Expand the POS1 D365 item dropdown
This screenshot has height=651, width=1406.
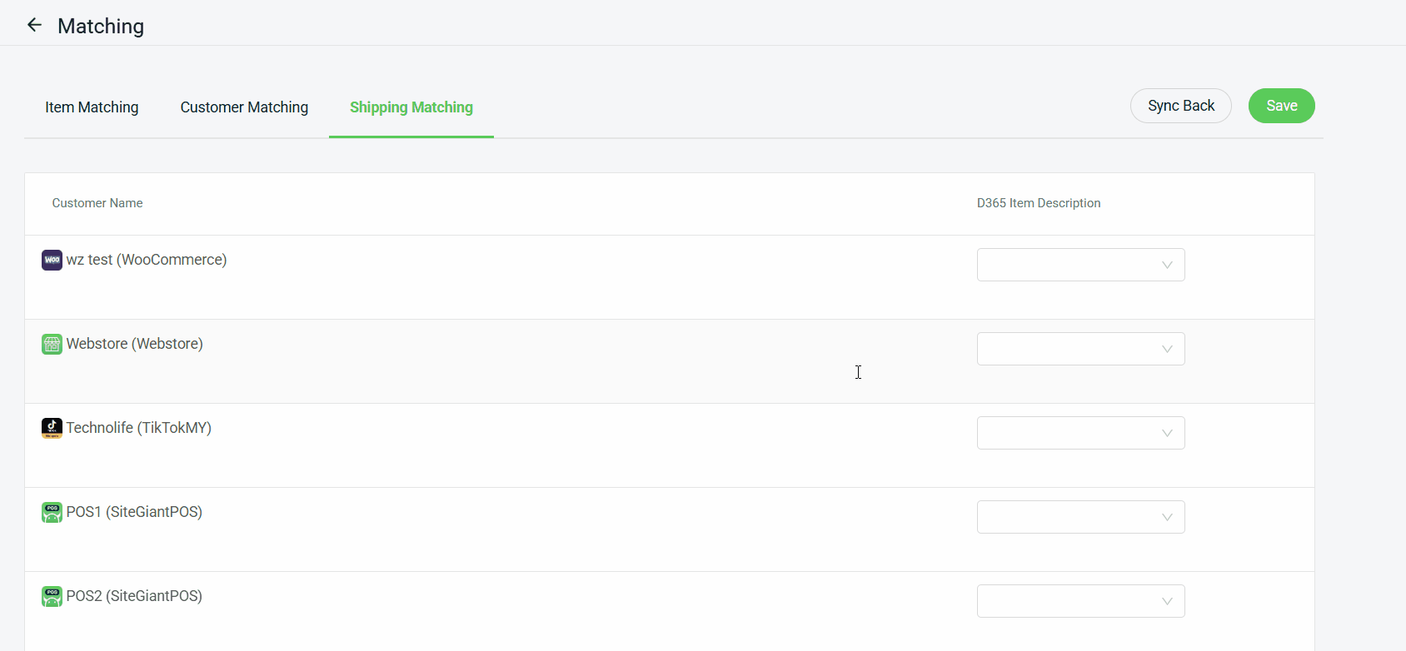pyautogui.click(x=1080, y=517)
